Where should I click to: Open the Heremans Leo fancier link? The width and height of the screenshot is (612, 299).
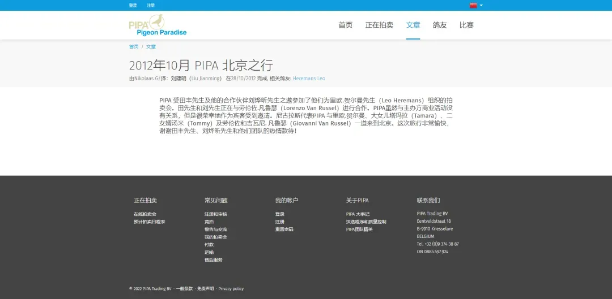coord(309,78)
